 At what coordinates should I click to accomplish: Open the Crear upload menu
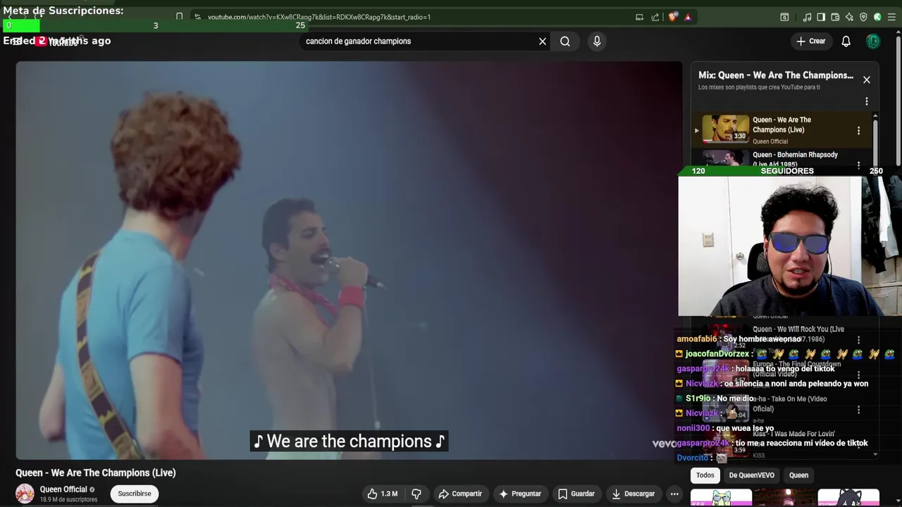click(x=810, y=42)
